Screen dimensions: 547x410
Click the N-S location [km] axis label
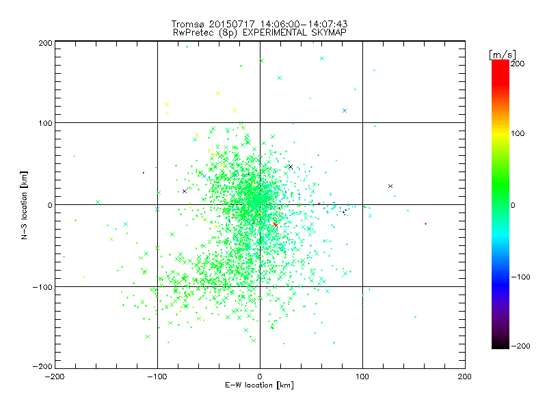coord(24,206)
